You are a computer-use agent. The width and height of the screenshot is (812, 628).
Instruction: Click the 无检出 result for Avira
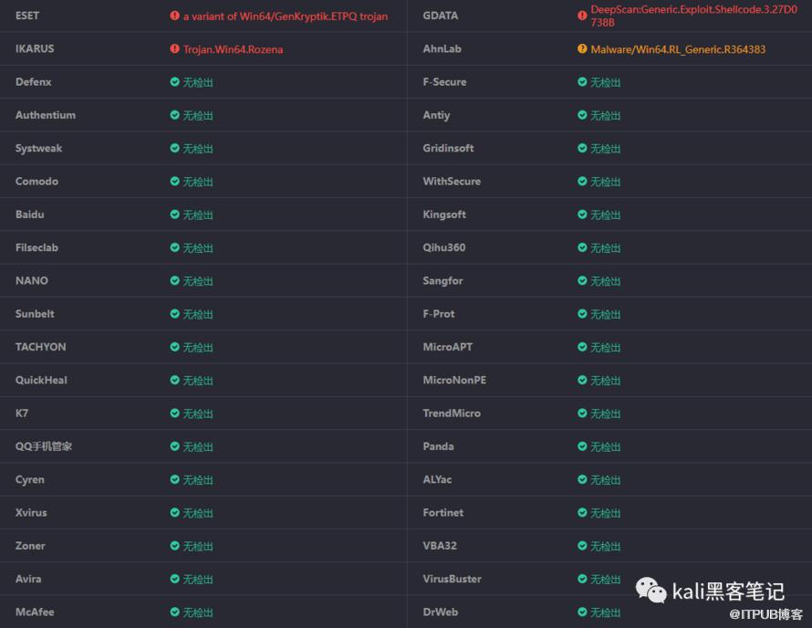pyautogui.click(x=198, y=579)
